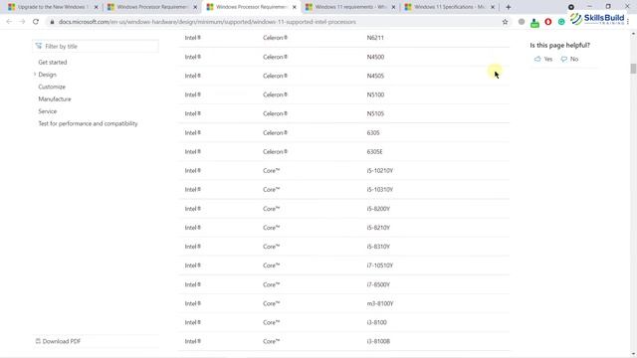Click the thumbs-down No feedback icon
This screenshot has height=358, width=637.
tap(564, 60)
